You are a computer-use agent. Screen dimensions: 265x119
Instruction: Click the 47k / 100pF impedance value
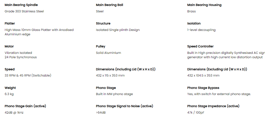[x=196, y=113]
